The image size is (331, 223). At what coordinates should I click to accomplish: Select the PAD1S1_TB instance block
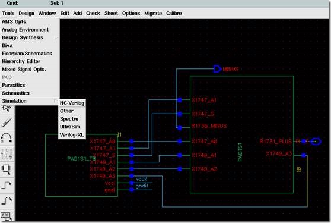tap(81, 165)
